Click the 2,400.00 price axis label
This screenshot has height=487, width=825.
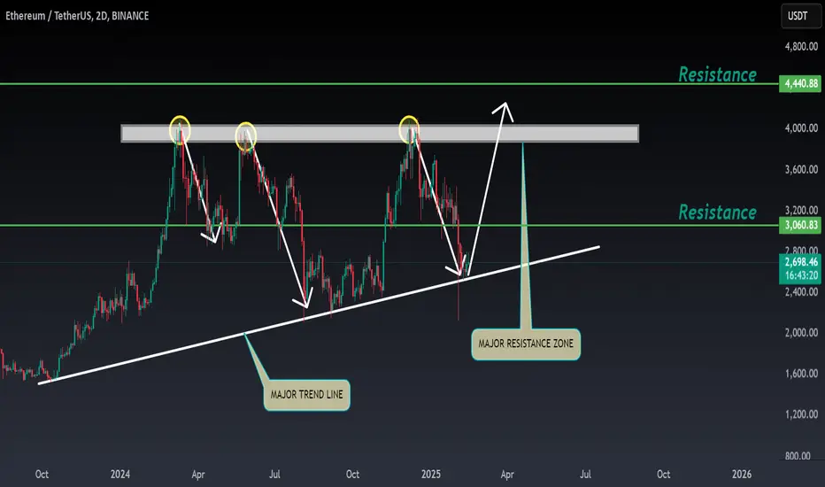tap(801, 291)
